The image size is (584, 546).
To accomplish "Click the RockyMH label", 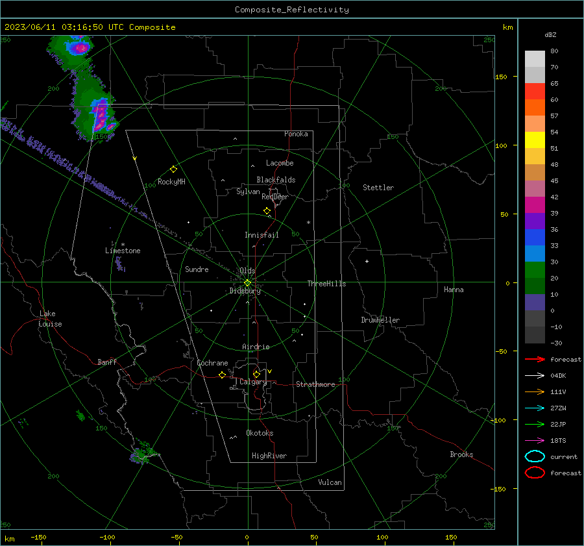I will coord(171,182).
